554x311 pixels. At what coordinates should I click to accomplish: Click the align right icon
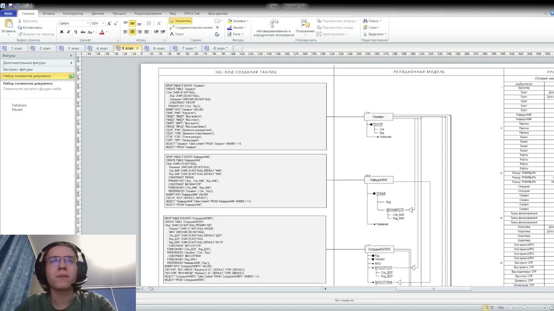tap(139, 32)
